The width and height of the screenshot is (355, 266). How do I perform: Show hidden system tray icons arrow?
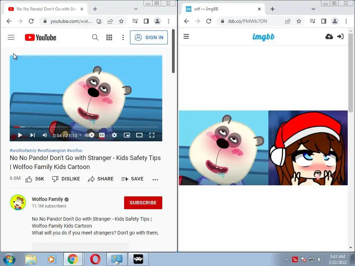(286, 259)
